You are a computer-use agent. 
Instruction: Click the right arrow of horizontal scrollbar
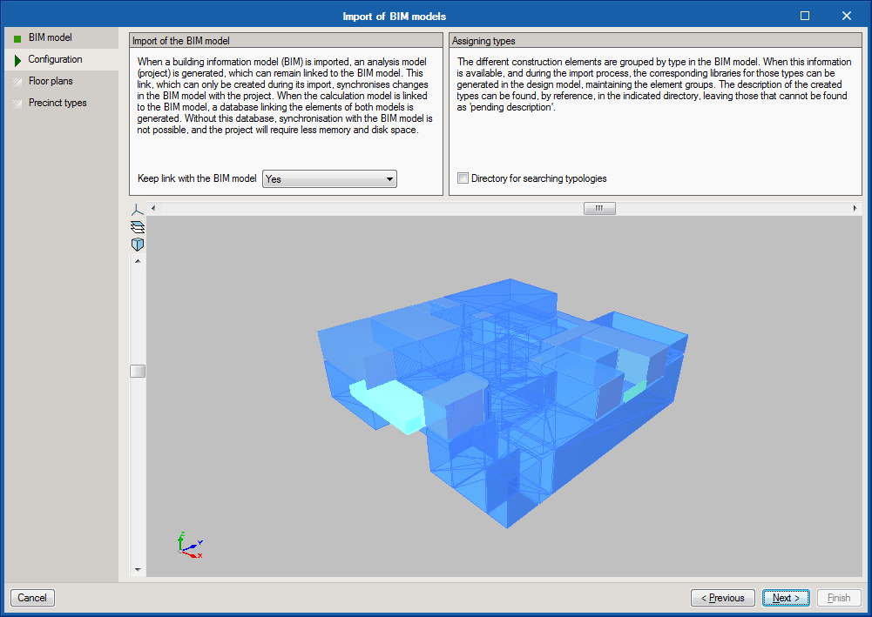pyautogui.click(x=855, y=209)
